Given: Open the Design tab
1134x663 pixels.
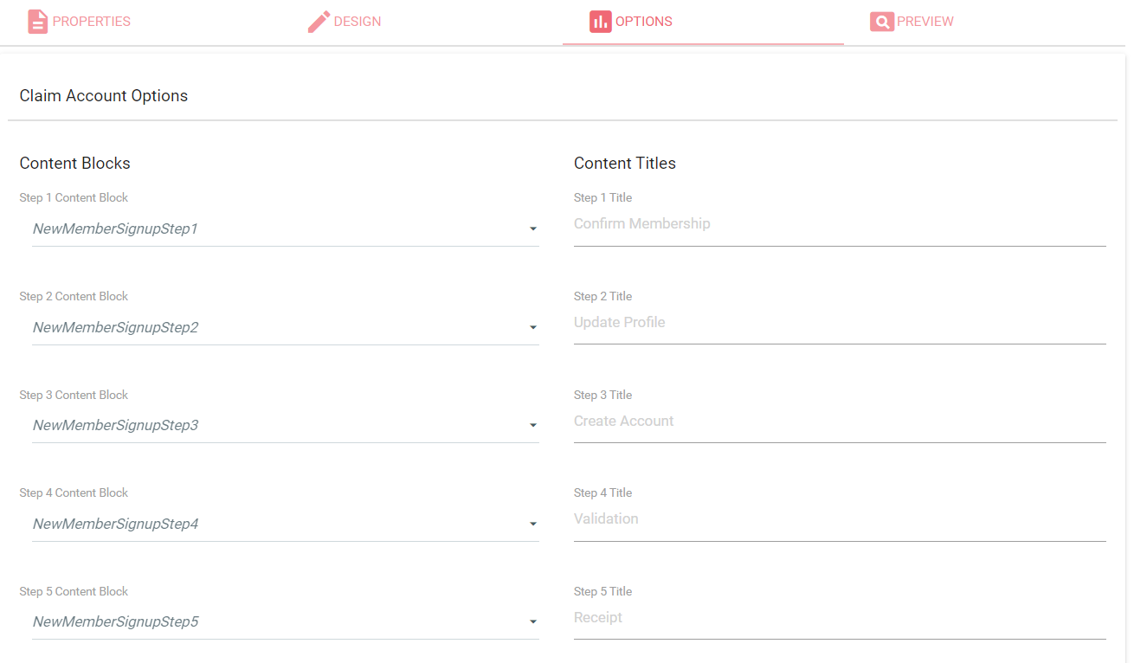Looking at the screenshot, I should [x=357, y=22].
